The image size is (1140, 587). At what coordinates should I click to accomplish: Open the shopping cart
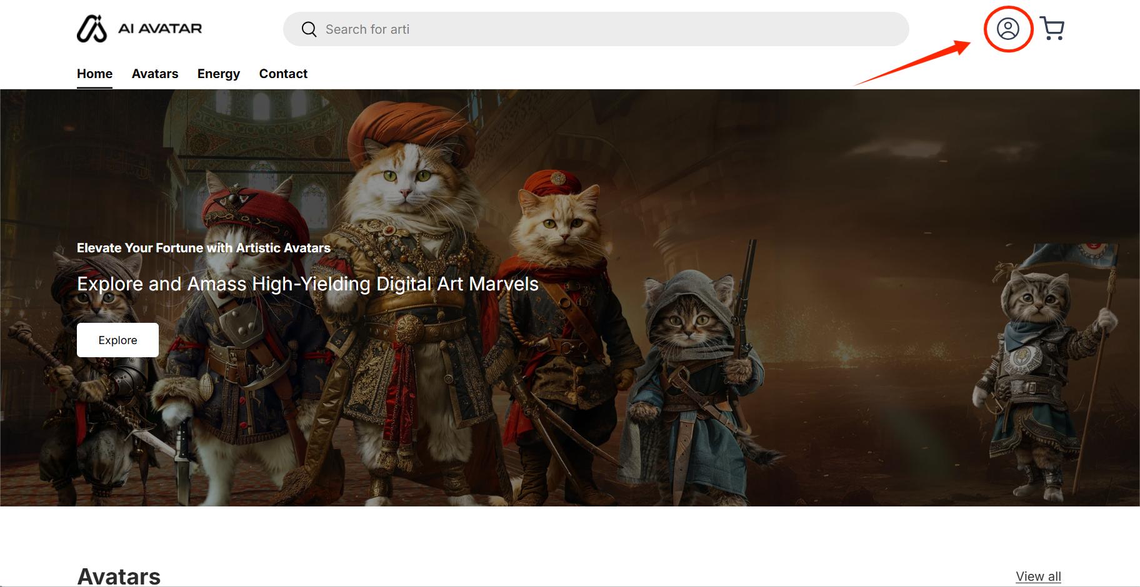click(1052, 29)
